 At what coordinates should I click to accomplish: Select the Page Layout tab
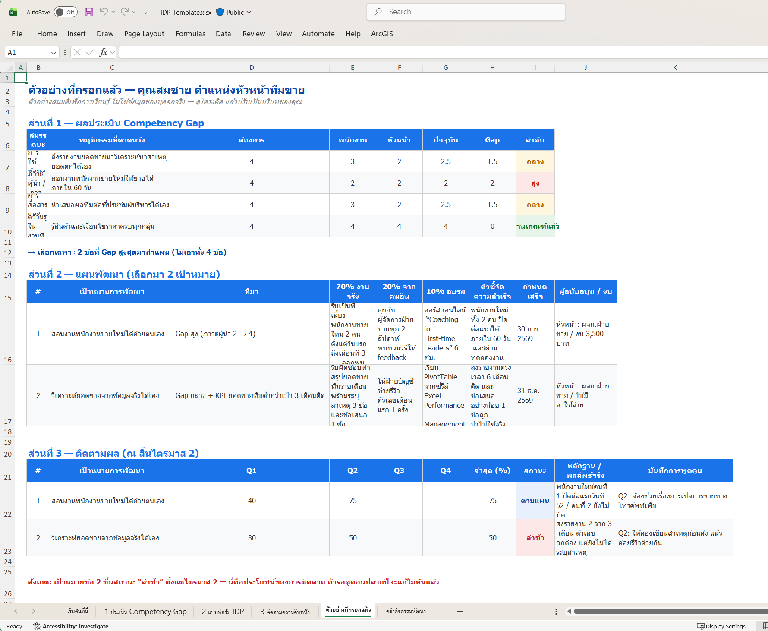[144, 34]
